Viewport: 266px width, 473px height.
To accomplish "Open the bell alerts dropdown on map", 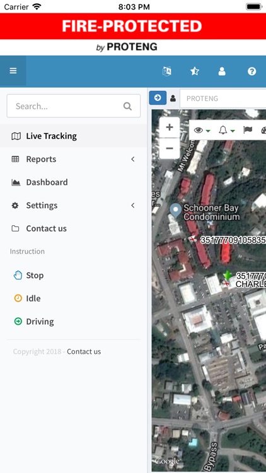I will click(x=227, y=131).
